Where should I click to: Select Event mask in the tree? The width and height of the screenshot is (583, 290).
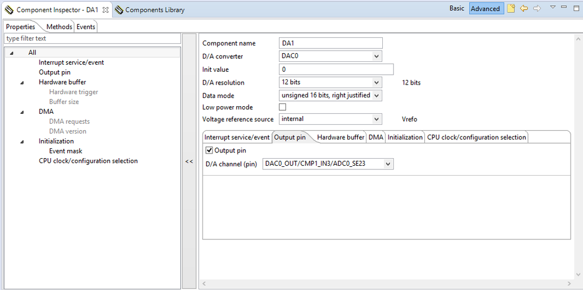click(66, 151)
